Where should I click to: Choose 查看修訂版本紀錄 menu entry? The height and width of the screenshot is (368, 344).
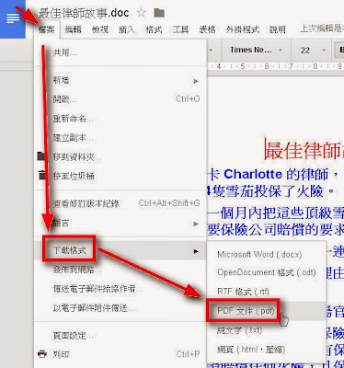pyautogui.click(x=120, y=203)
